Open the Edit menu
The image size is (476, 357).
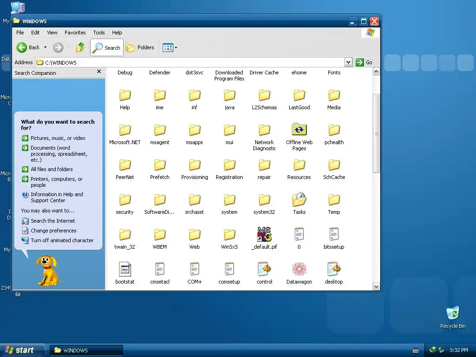coord(35,33)
